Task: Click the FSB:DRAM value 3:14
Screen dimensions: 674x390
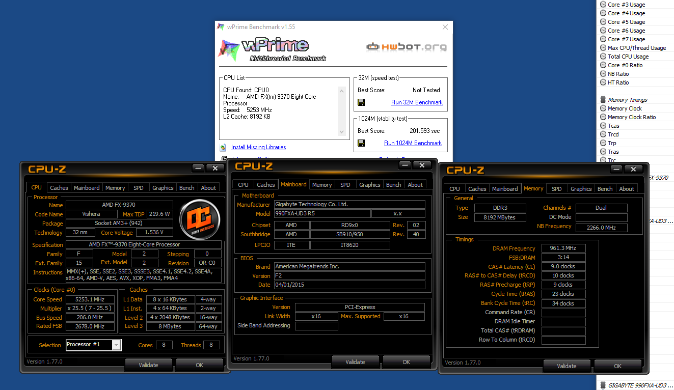Action: pyautogui.click(x=563, y=258)
